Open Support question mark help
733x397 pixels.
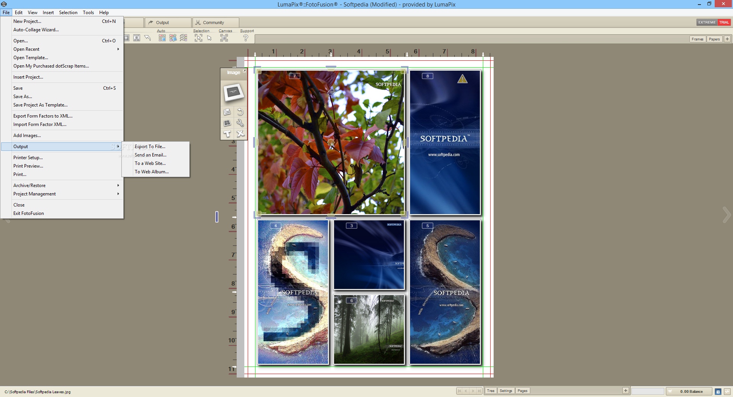[245, 38]
